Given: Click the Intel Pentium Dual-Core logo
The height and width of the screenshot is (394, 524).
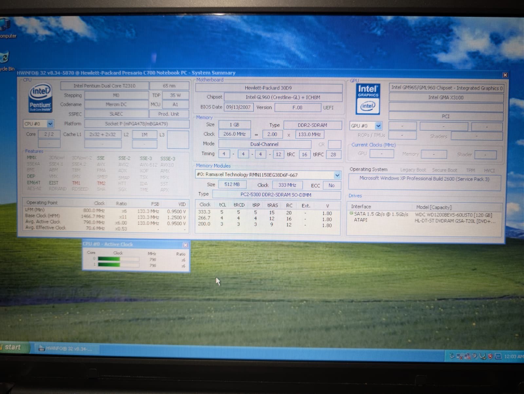Looking at the screenshot, I should point(40,98).
